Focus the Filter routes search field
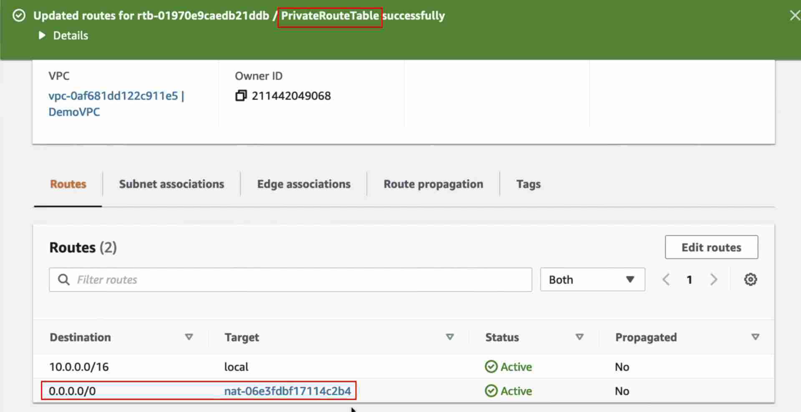Screen dimensions: 801x412 (290, 279)
